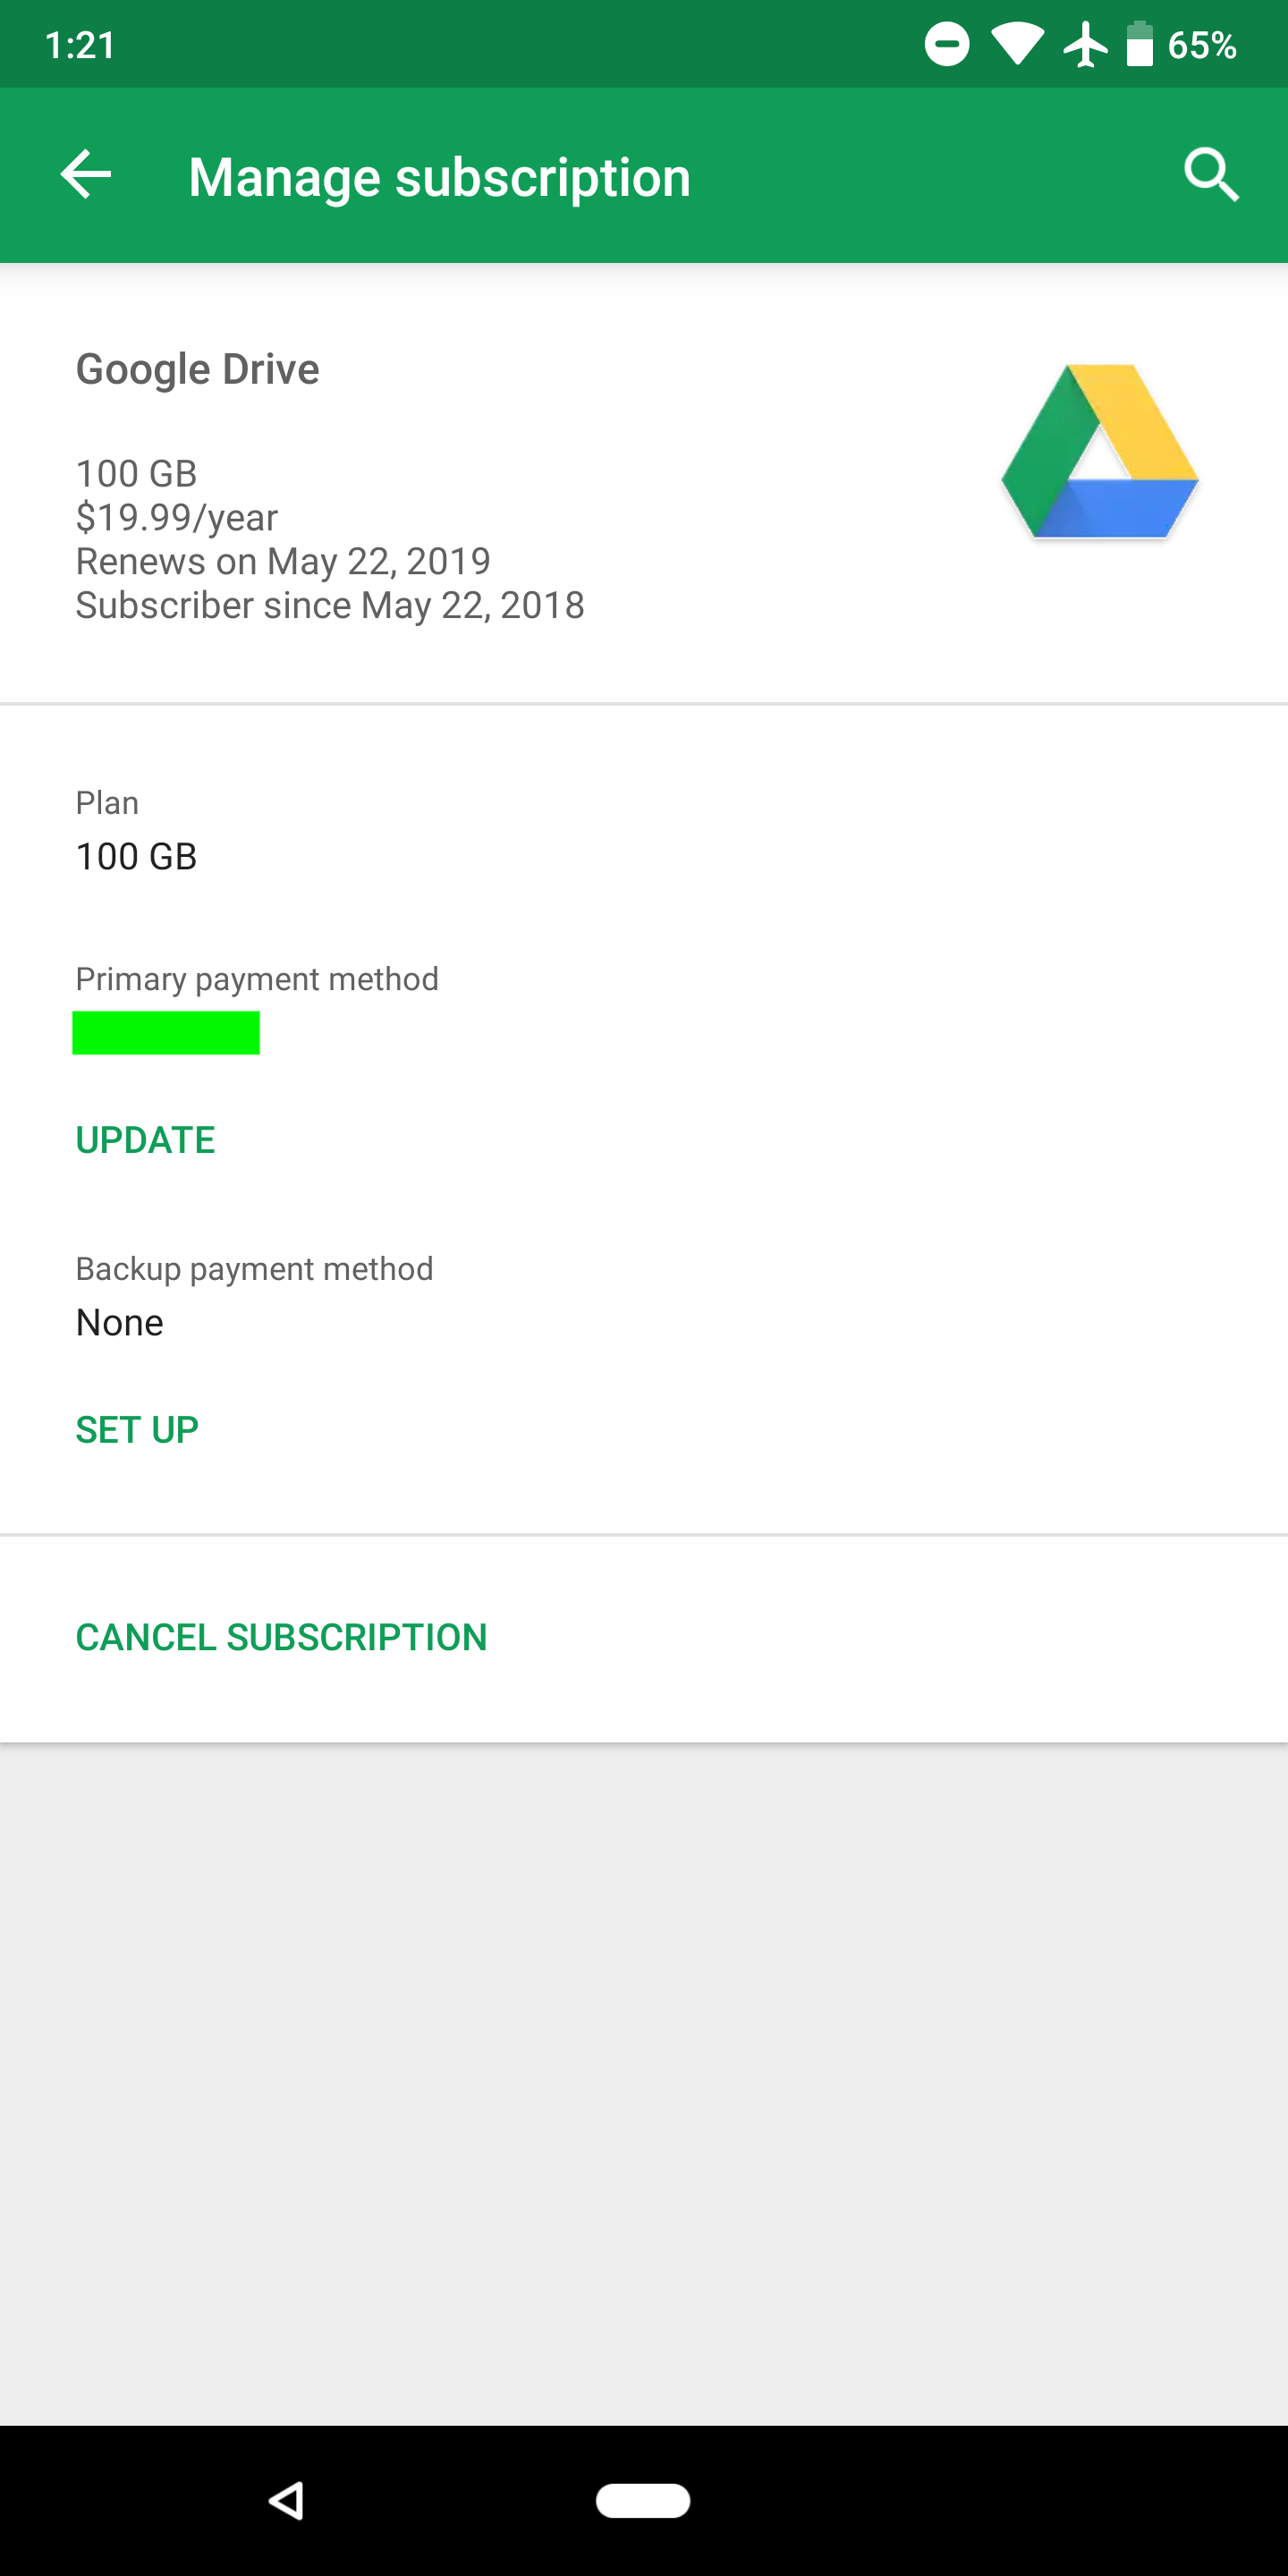Tap the Manage subscription title
1288x2576 pixels.
point(439,178)
